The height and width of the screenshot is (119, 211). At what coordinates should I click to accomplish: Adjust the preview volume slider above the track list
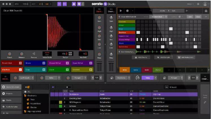pos(67,87)
